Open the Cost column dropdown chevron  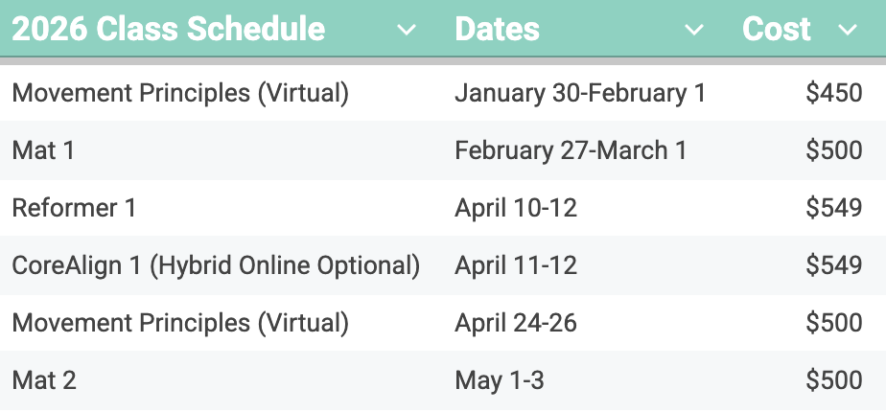tap(847, 31)
